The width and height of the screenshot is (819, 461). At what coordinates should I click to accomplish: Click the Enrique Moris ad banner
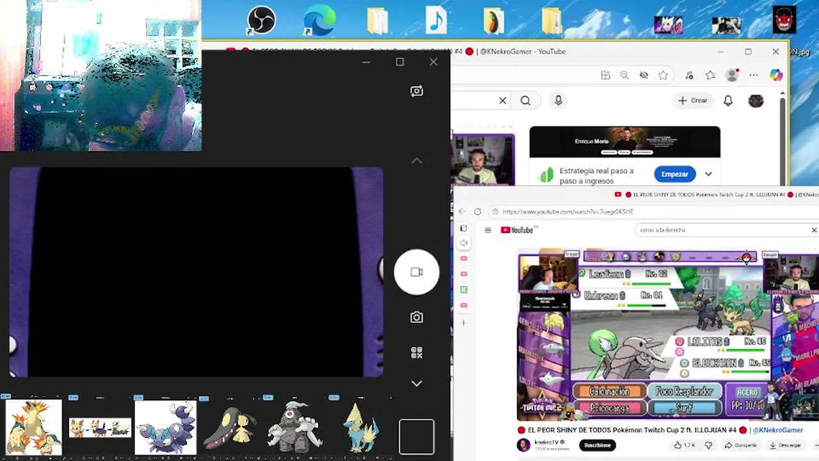click(624, 142)
